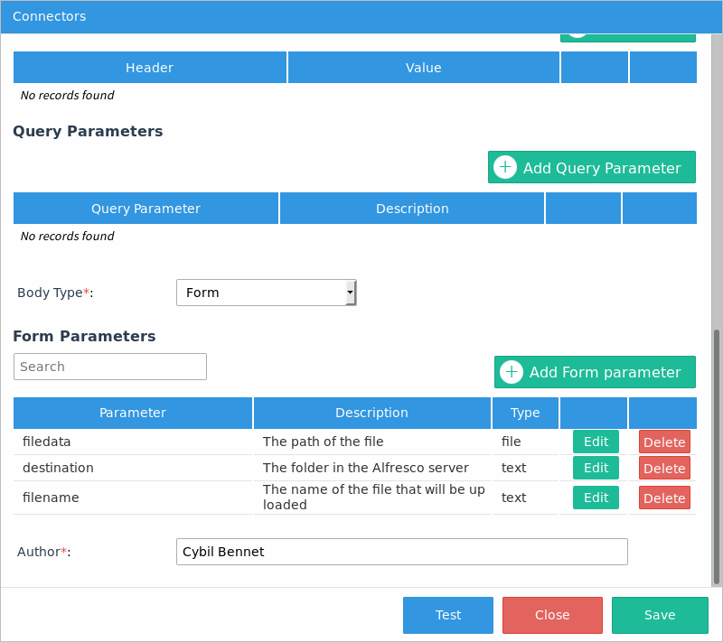The image size is (723, 642).
Task: Sort by the Parameter column header
Action: pos(133,413)
